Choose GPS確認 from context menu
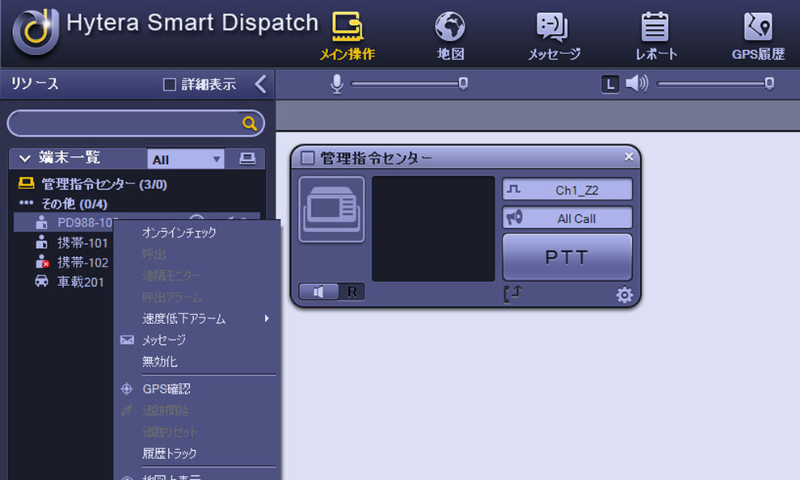 166,389
